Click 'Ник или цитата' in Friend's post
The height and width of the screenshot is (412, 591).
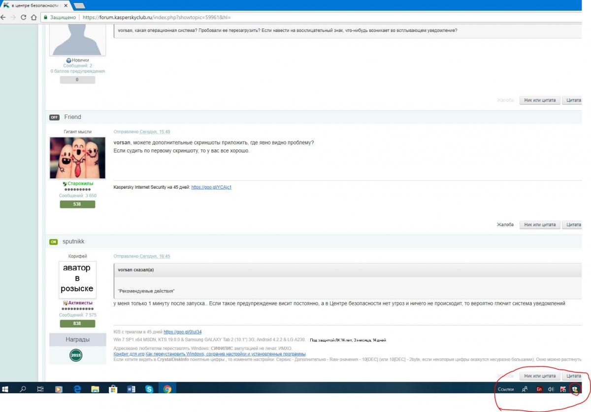coord(540,225)
